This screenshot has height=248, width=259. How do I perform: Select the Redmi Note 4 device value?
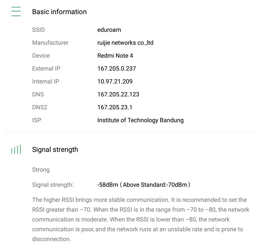tap(115, 56)
